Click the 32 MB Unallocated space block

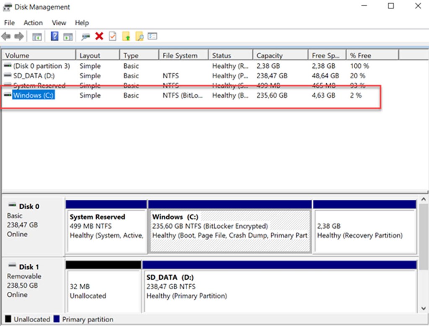point(103,291)
